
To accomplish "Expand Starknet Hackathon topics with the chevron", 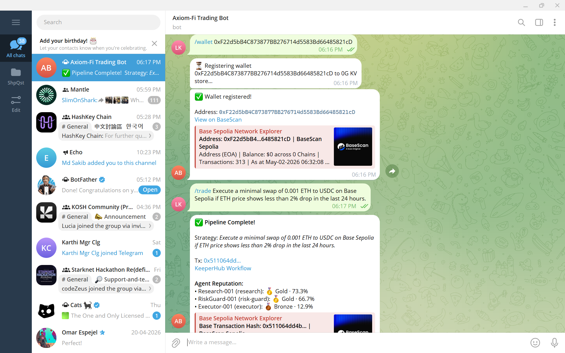I will click(150, 289).
